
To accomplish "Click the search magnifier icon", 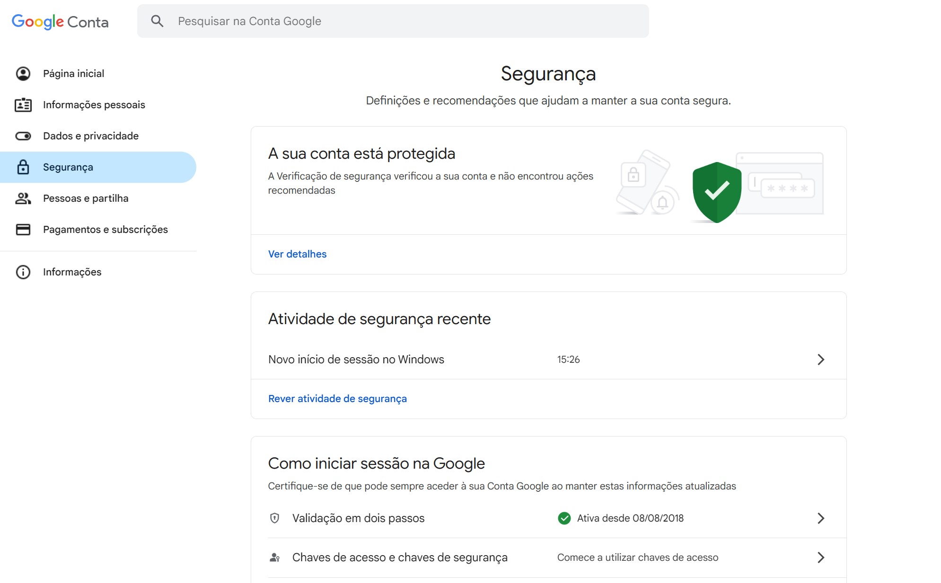I will click(157, 21).
